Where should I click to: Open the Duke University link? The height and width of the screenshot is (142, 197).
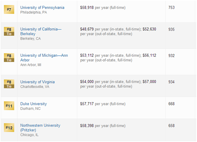pyautogui.click(x=34, y=104)
